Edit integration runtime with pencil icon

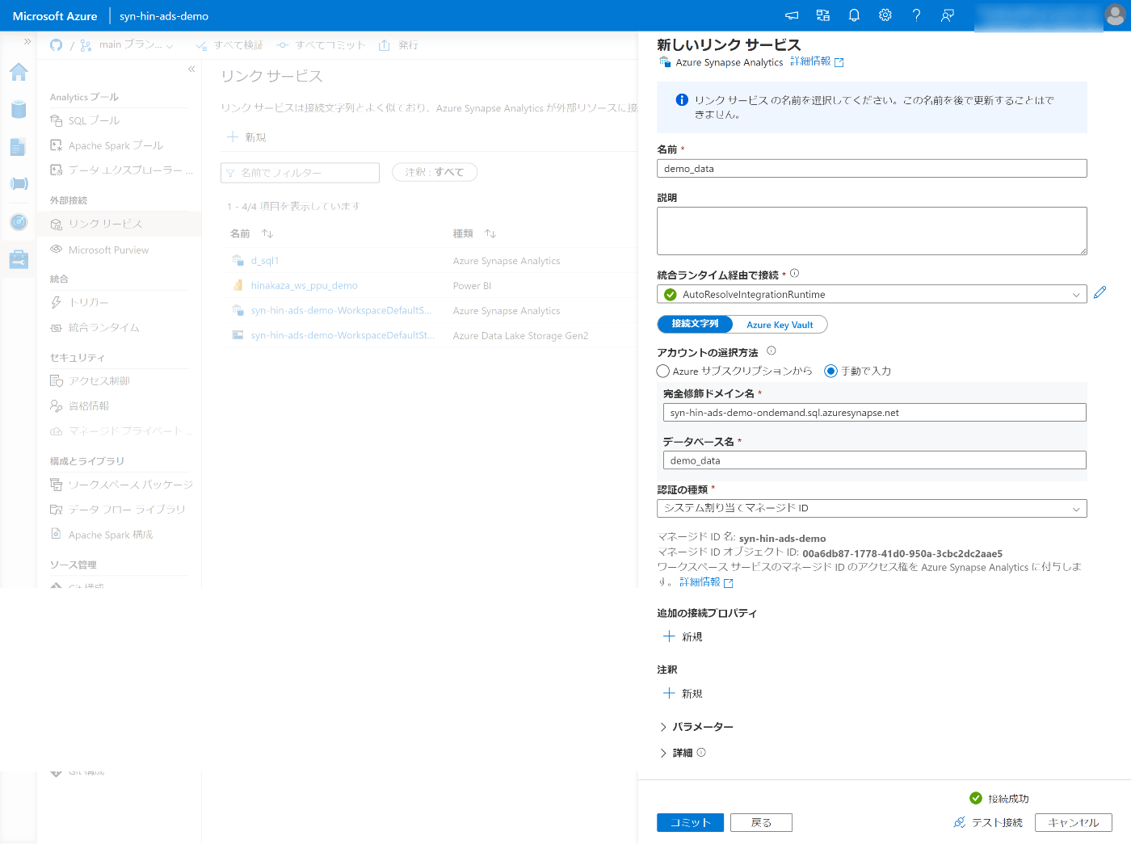tap(1099, 292)
